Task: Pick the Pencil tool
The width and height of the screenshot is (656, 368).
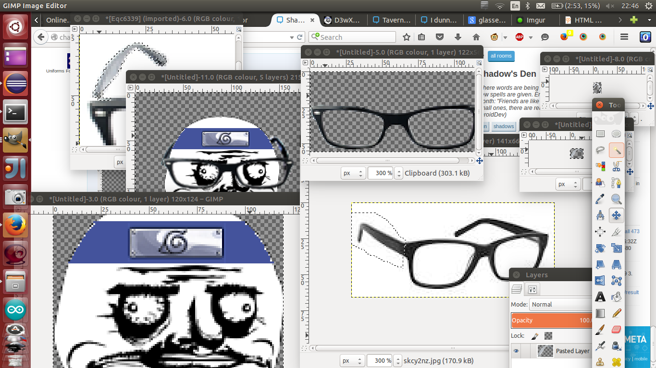Action: [616, 313]
